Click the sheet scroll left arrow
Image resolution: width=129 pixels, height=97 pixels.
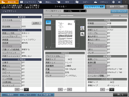click(51, 16)
